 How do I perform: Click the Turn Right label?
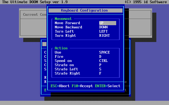click(65, 36)
